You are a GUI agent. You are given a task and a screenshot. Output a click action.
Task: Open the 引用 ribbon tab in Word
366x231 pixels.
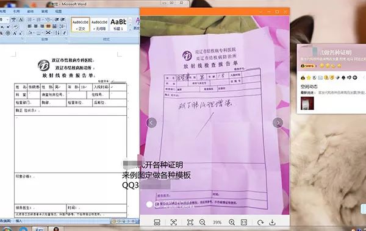pos(16,11)
